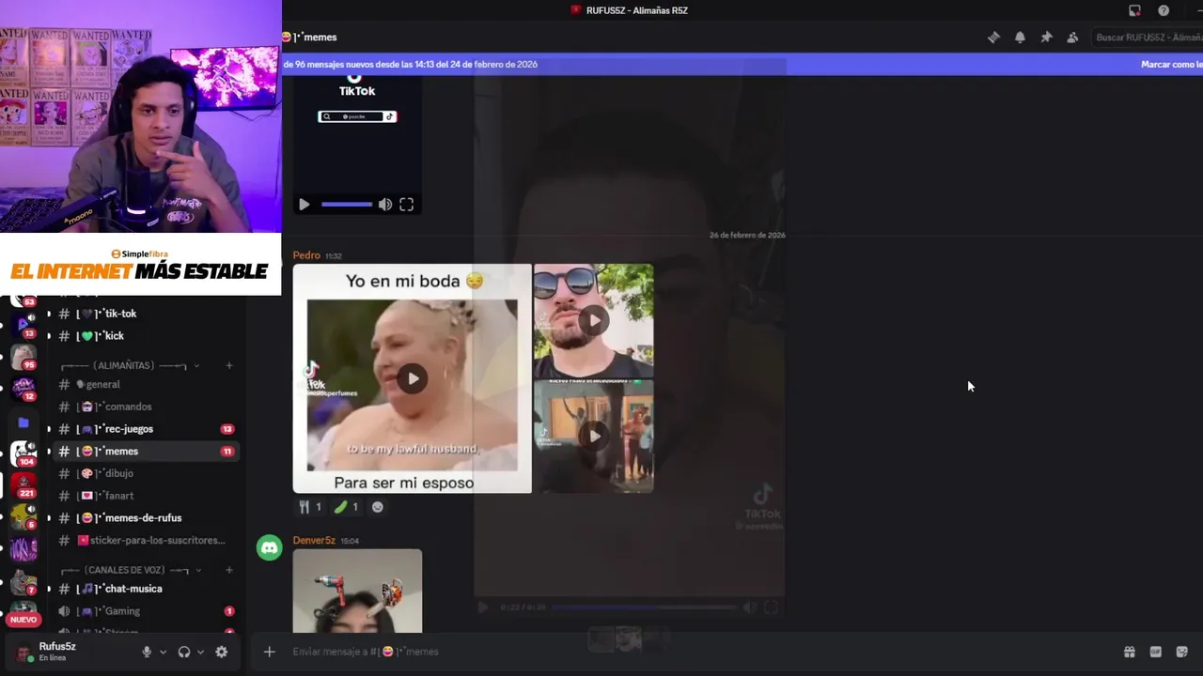Image resolution: width=1203 pixels, height=676 pixels.
Task: Open the GIF picker icon
Action: [x=1155, y=652]
